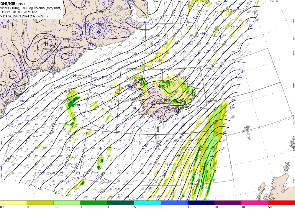Click the '35W' longitude label at top
295x209 pixels.
tap(86, 1)
